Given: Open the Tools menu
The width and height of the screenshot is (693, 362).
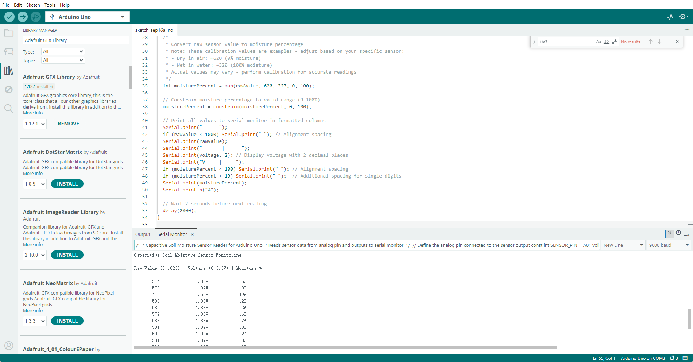Looking at the screenshot, I should click(50, 5).
